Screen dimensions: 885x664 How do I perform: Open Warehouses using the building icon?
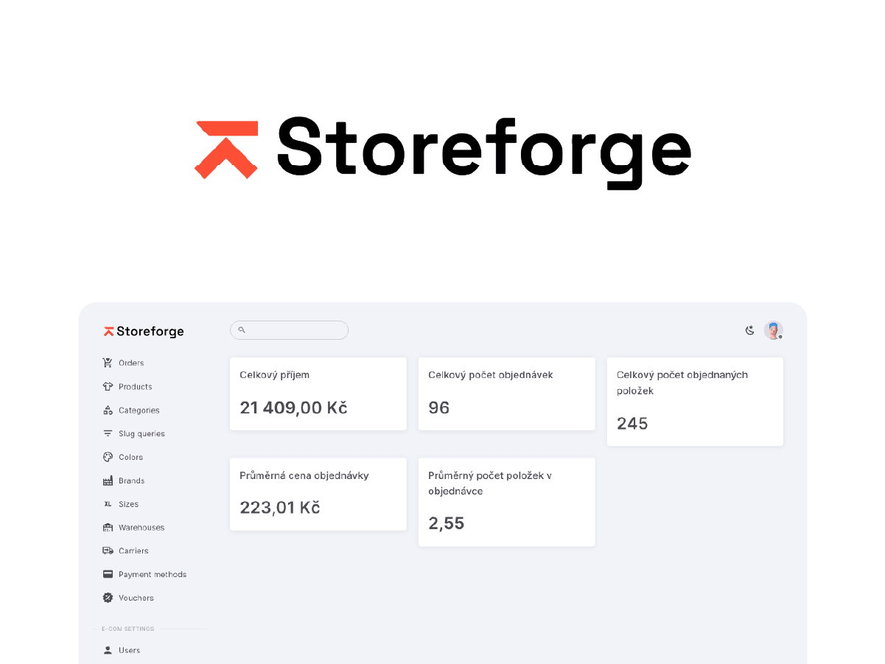(x=106, y=527)
